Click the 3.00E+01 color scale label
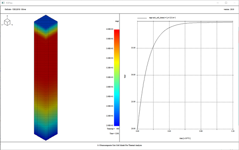239x150 pixels. coord(110,77)
